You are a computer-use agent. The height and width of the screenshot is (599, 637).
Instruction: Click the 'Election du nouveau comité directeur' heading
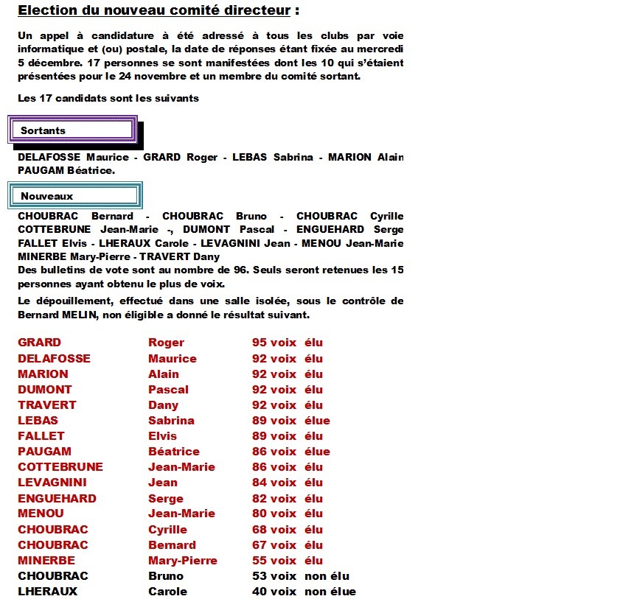click(x=159, y=11)
